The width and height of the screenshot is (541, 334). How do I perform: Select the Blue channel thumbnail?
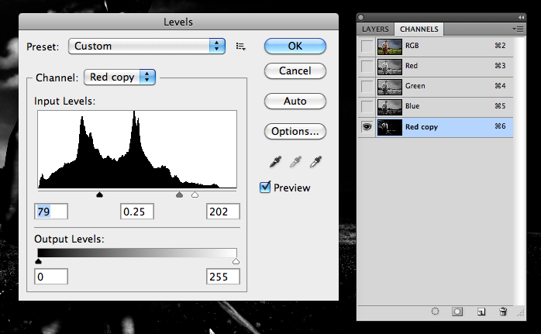390,107
